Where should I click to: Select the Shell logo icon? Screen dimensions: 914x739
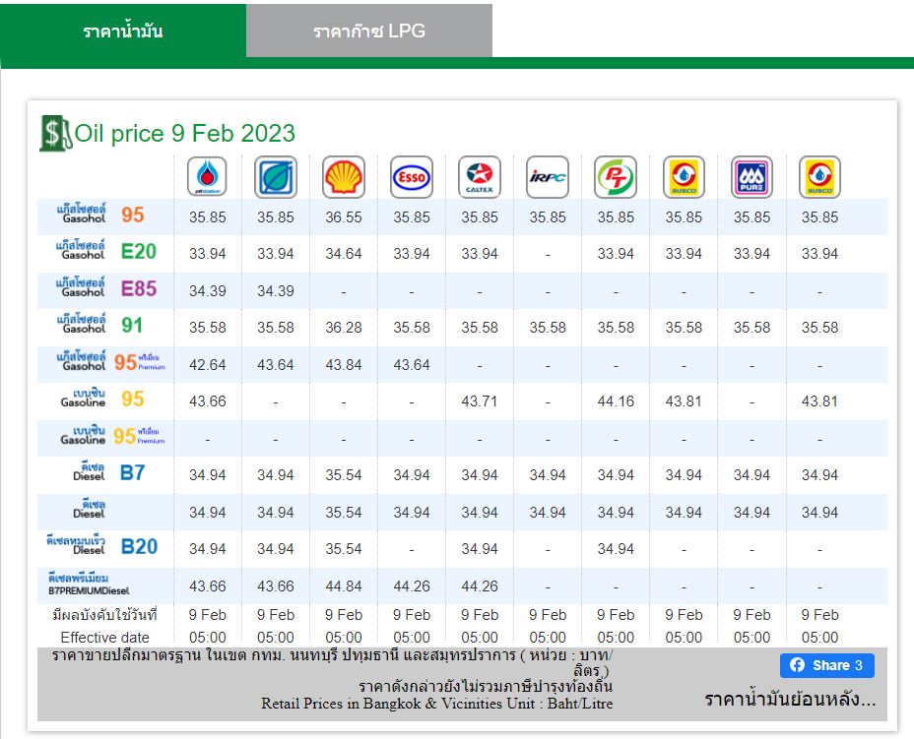pyautogui.click(x=344, y=176)
